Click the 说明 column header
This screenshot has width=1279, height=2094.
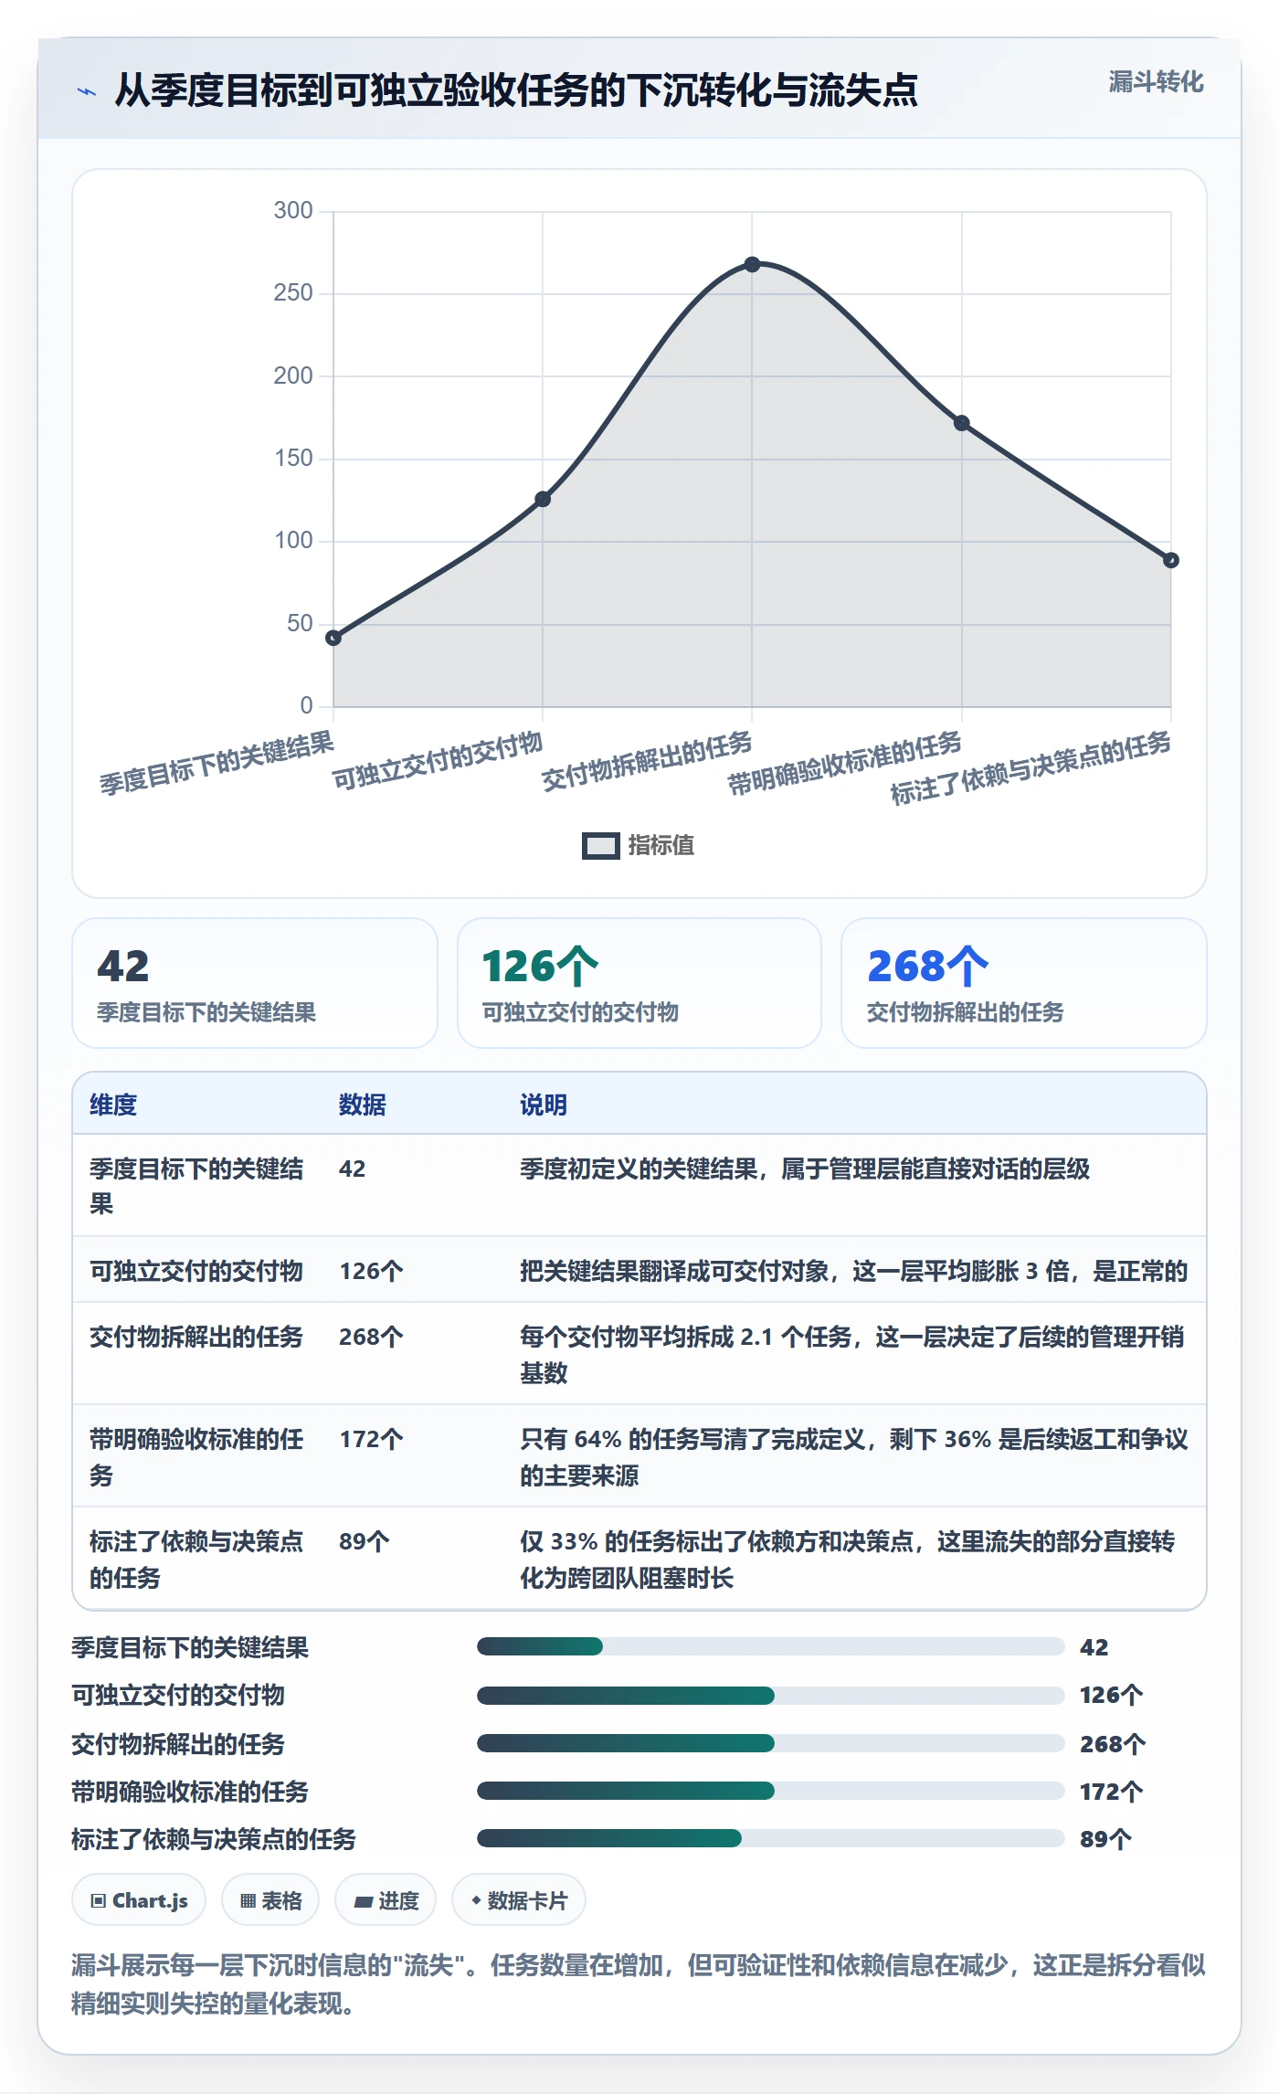tap(544, 1105)
